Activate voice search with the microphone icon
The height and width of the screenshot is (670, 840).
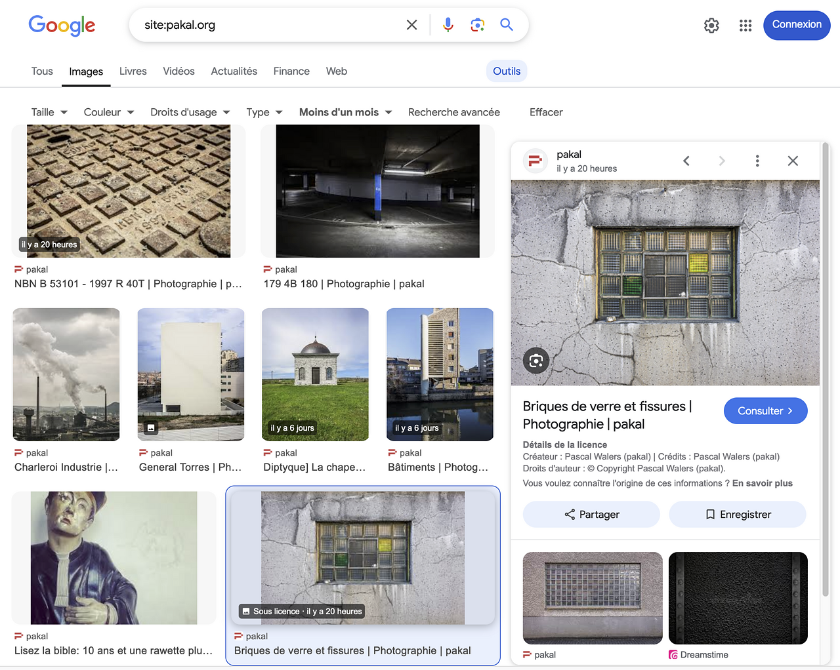click(x=448, y=24)
